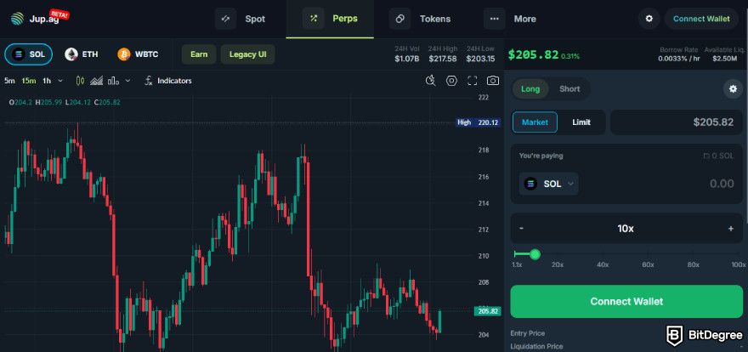Click the large green Connect Wallet button
The width and height of the screenshot is (748, 352).
pos(626,302)
